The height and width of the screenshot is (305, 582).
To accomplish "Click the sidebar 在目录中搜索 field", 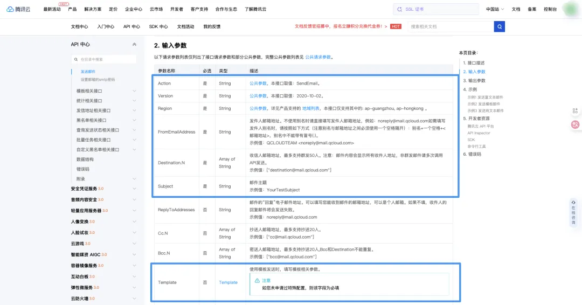I will click(104, 59).
